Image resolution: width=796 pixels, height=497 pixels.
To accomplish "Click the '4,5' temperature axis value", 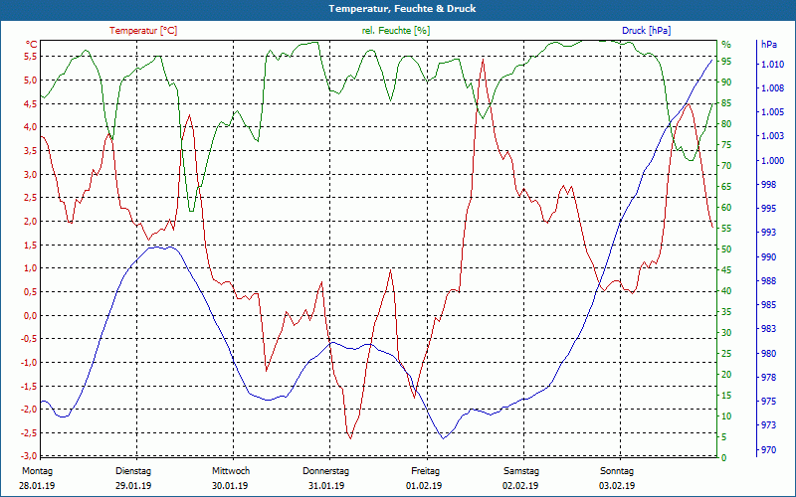I will click(x=31, y=103).
